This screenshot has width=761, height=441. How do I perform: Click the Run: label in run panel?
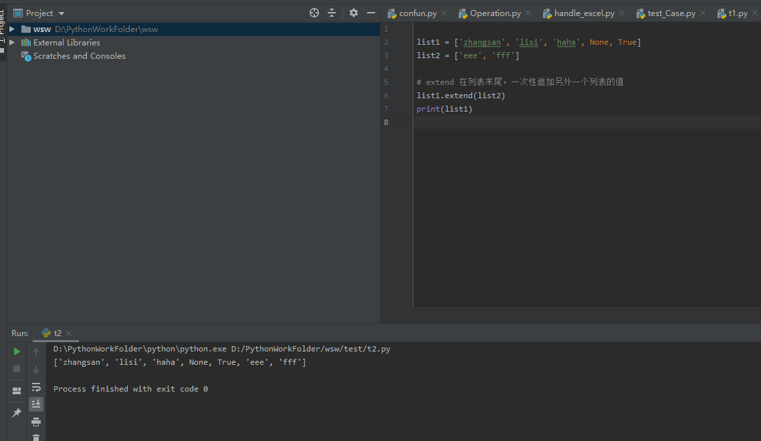pos(20,333)
